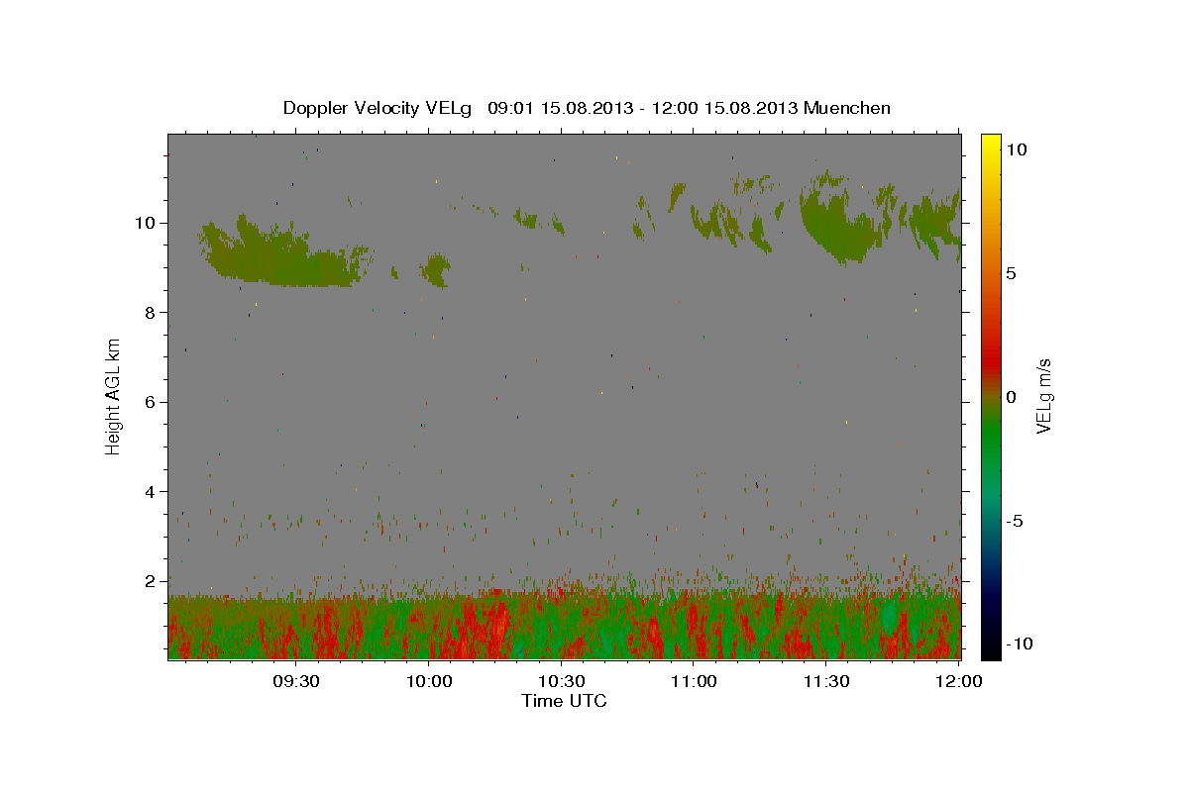The image size is (1189, 792).
Task: Click the colorbar value -5
Action: coord(1015,521)
